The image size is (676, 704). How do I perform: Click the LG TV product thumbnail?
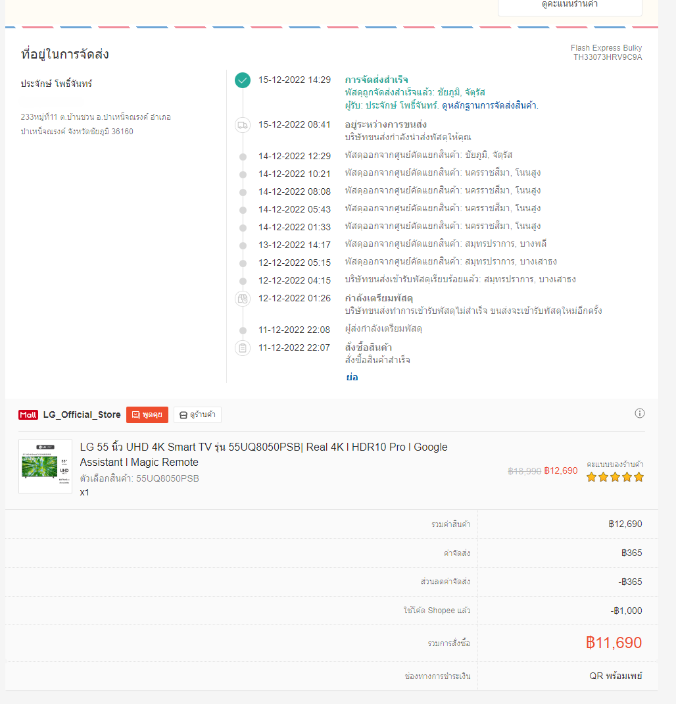point(45,466)
